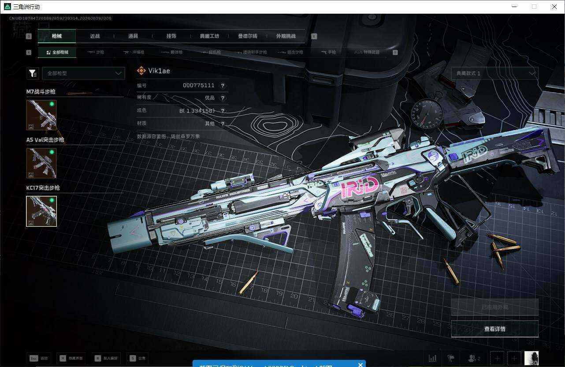This screenshot has height=367, width=565.
Task: Click the help icon next to 稀有度
Action: pyautogui.click(x=223, y=98)
